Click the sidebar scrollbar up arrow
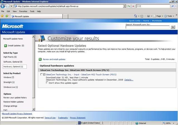Screen dimensions: 178x125 pyautogui.click(x=33, y=36)
